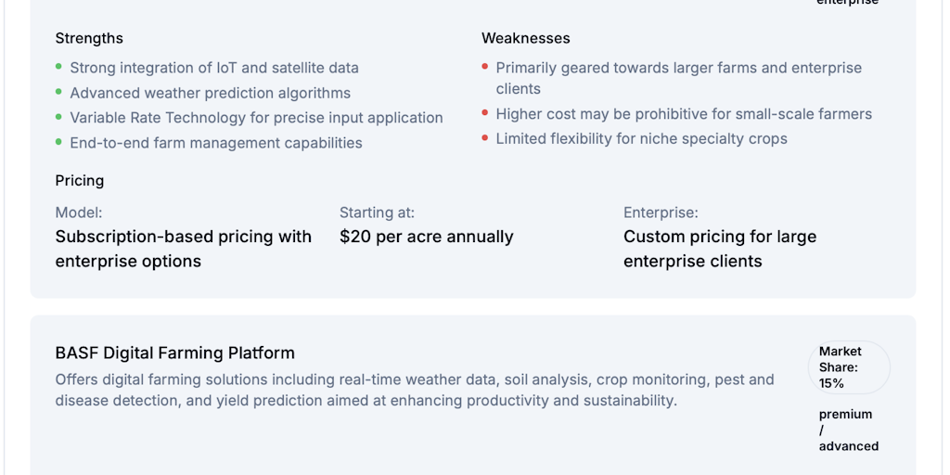Click the Strengths section heading

pyautogui.click(x=89, y=38)
